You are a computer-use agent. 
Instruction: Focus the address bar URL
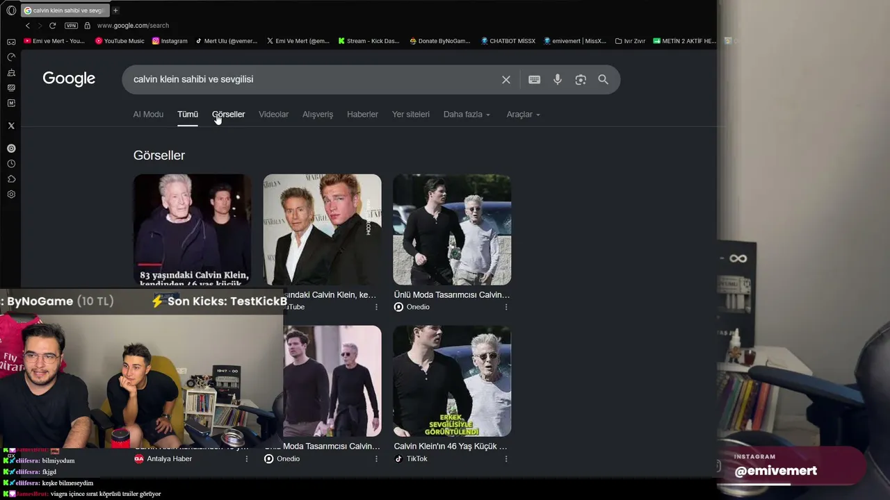133,26
